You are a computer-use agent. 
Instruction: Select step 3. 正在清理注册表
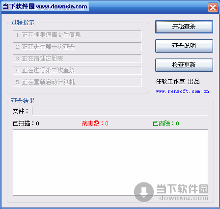77,59
